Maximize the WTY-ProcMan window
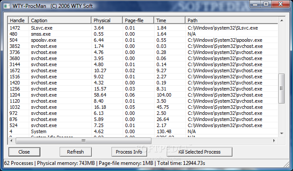This screenshot has width=293, height=171. pyautogui.click(x=266, y=4)
